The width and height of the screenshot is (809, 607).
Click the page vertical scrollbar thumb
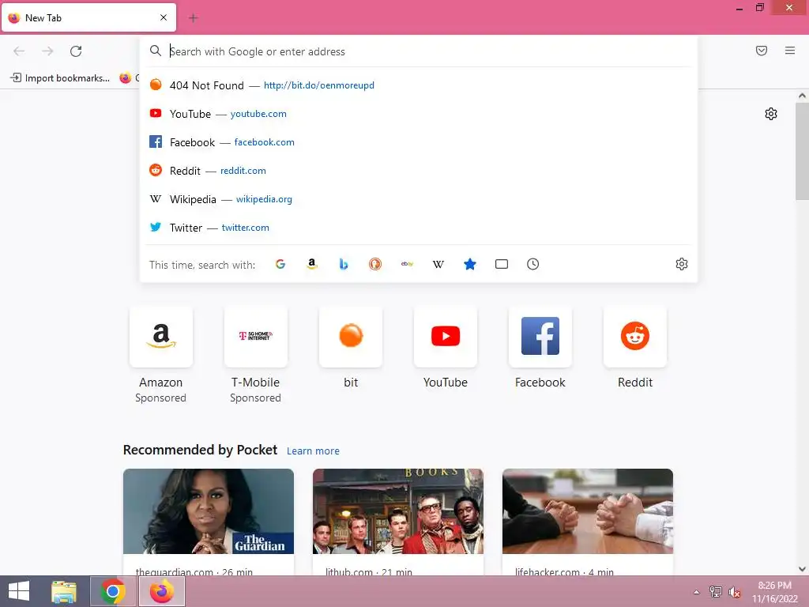tap(802, 151)
